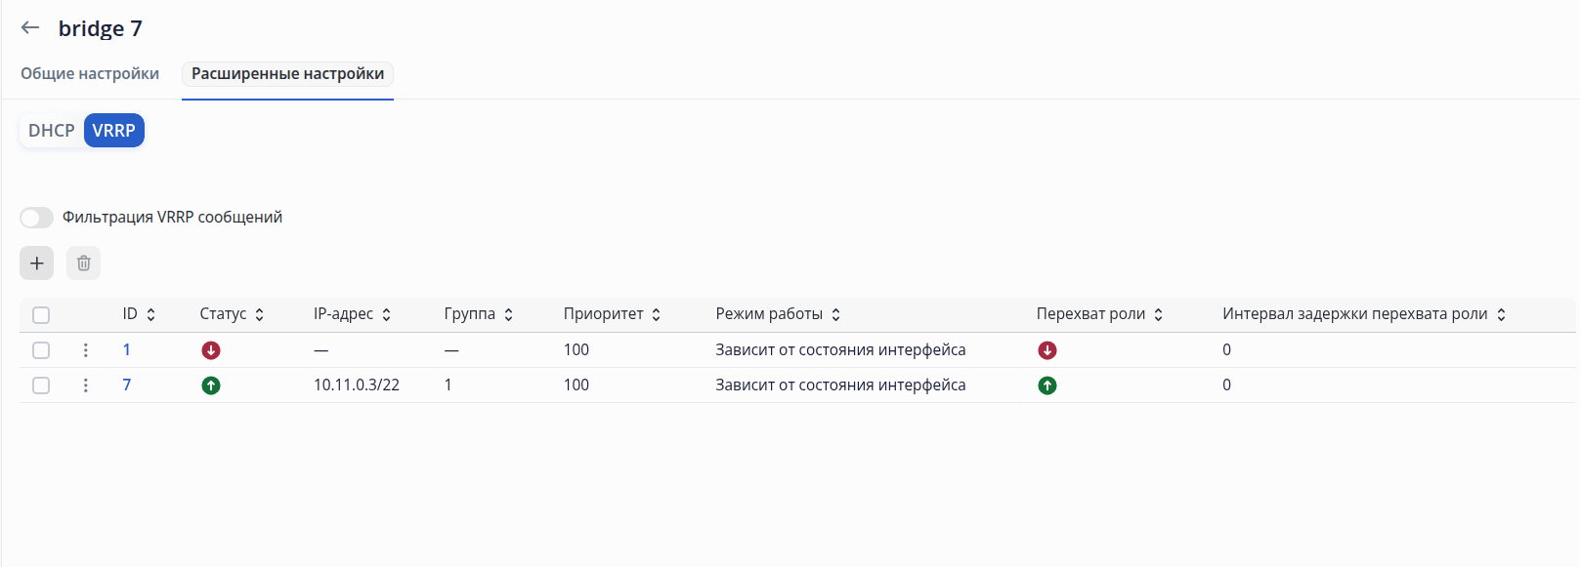Open VRRP entry link with ID 7
The height and width of the screenshot is (567, 1580).
(127, 385)
